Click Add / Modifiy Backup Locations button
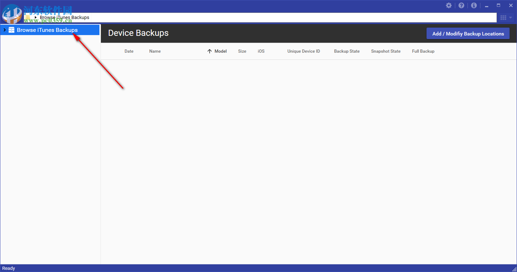The height and width of the screenshot is (272, 517). tap(468, 34)
